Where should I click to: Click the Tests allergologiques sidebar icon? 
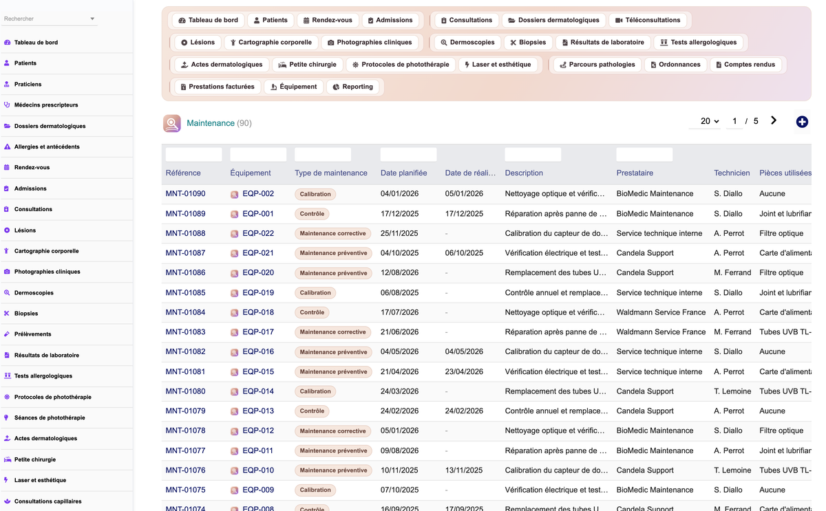pyautogui.click(x=7, y=376)
